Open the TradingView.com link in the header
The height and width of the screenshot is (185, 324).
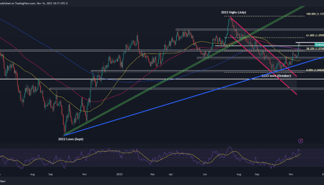click(x=26, y=3)
